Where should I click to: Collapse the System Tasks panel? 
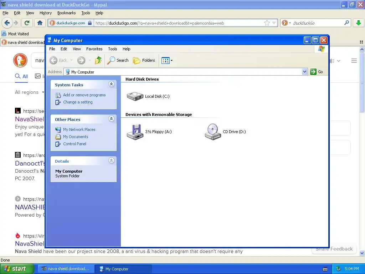pyautogui.click(x=112, y=84)
